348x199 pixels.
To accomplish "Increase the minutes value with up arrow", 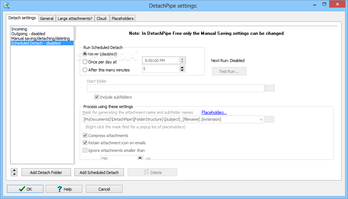I will pos(182,67).
